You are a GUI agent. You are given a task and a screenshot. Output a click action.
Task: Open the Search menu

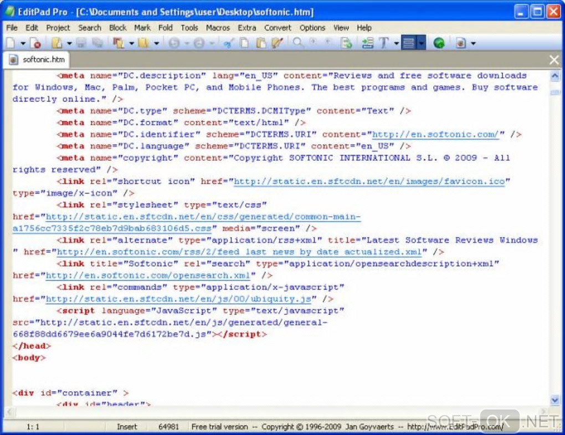90,28
